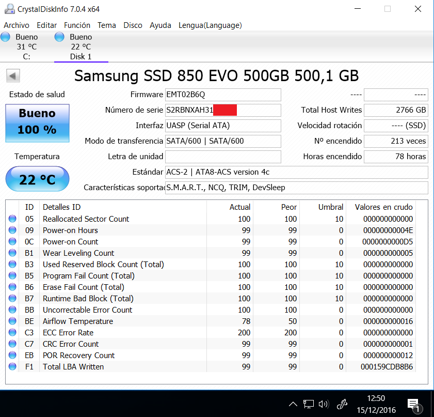Click the Total Host Writes value 2766 GB
Screen dimensions: 434x417
pyautogui.click(x=396, y=110)
